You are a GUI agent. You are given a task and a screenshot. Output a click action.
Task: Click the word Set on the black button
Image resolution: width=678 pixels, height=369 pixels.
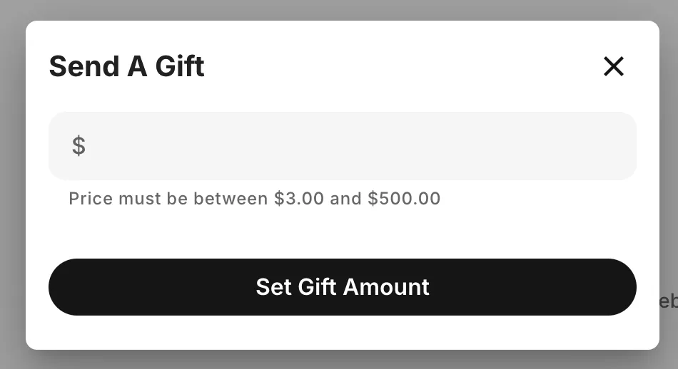(273, 287)
